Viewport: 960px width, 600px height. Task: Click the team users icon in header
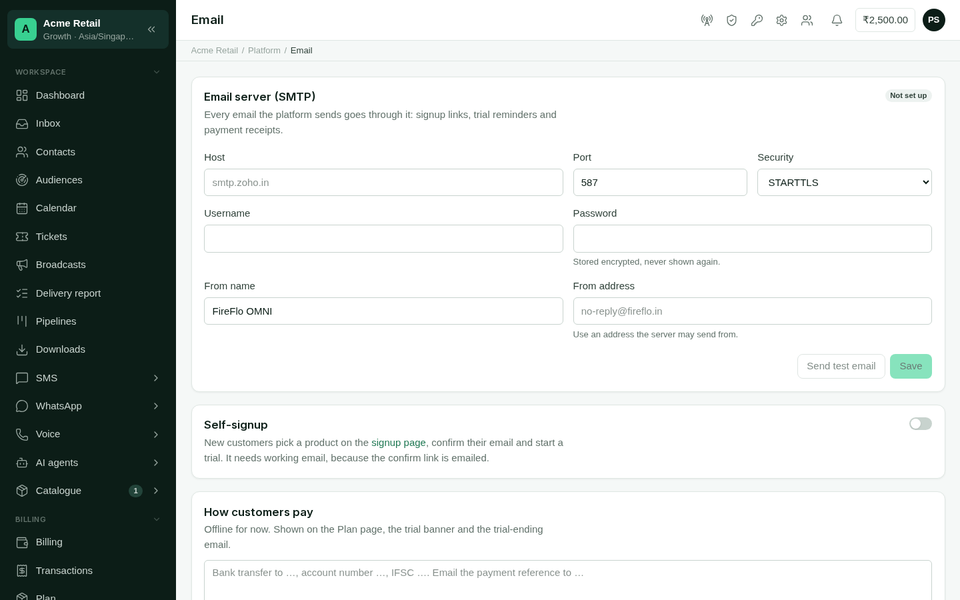[807, 20]
